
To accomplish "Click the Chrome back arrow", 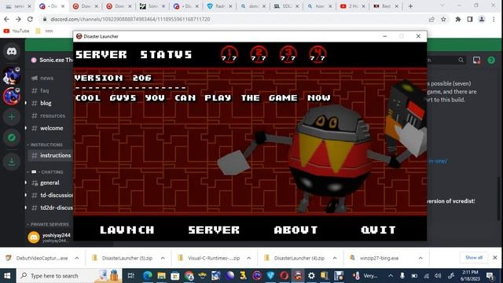I will [x=7, y=19].
